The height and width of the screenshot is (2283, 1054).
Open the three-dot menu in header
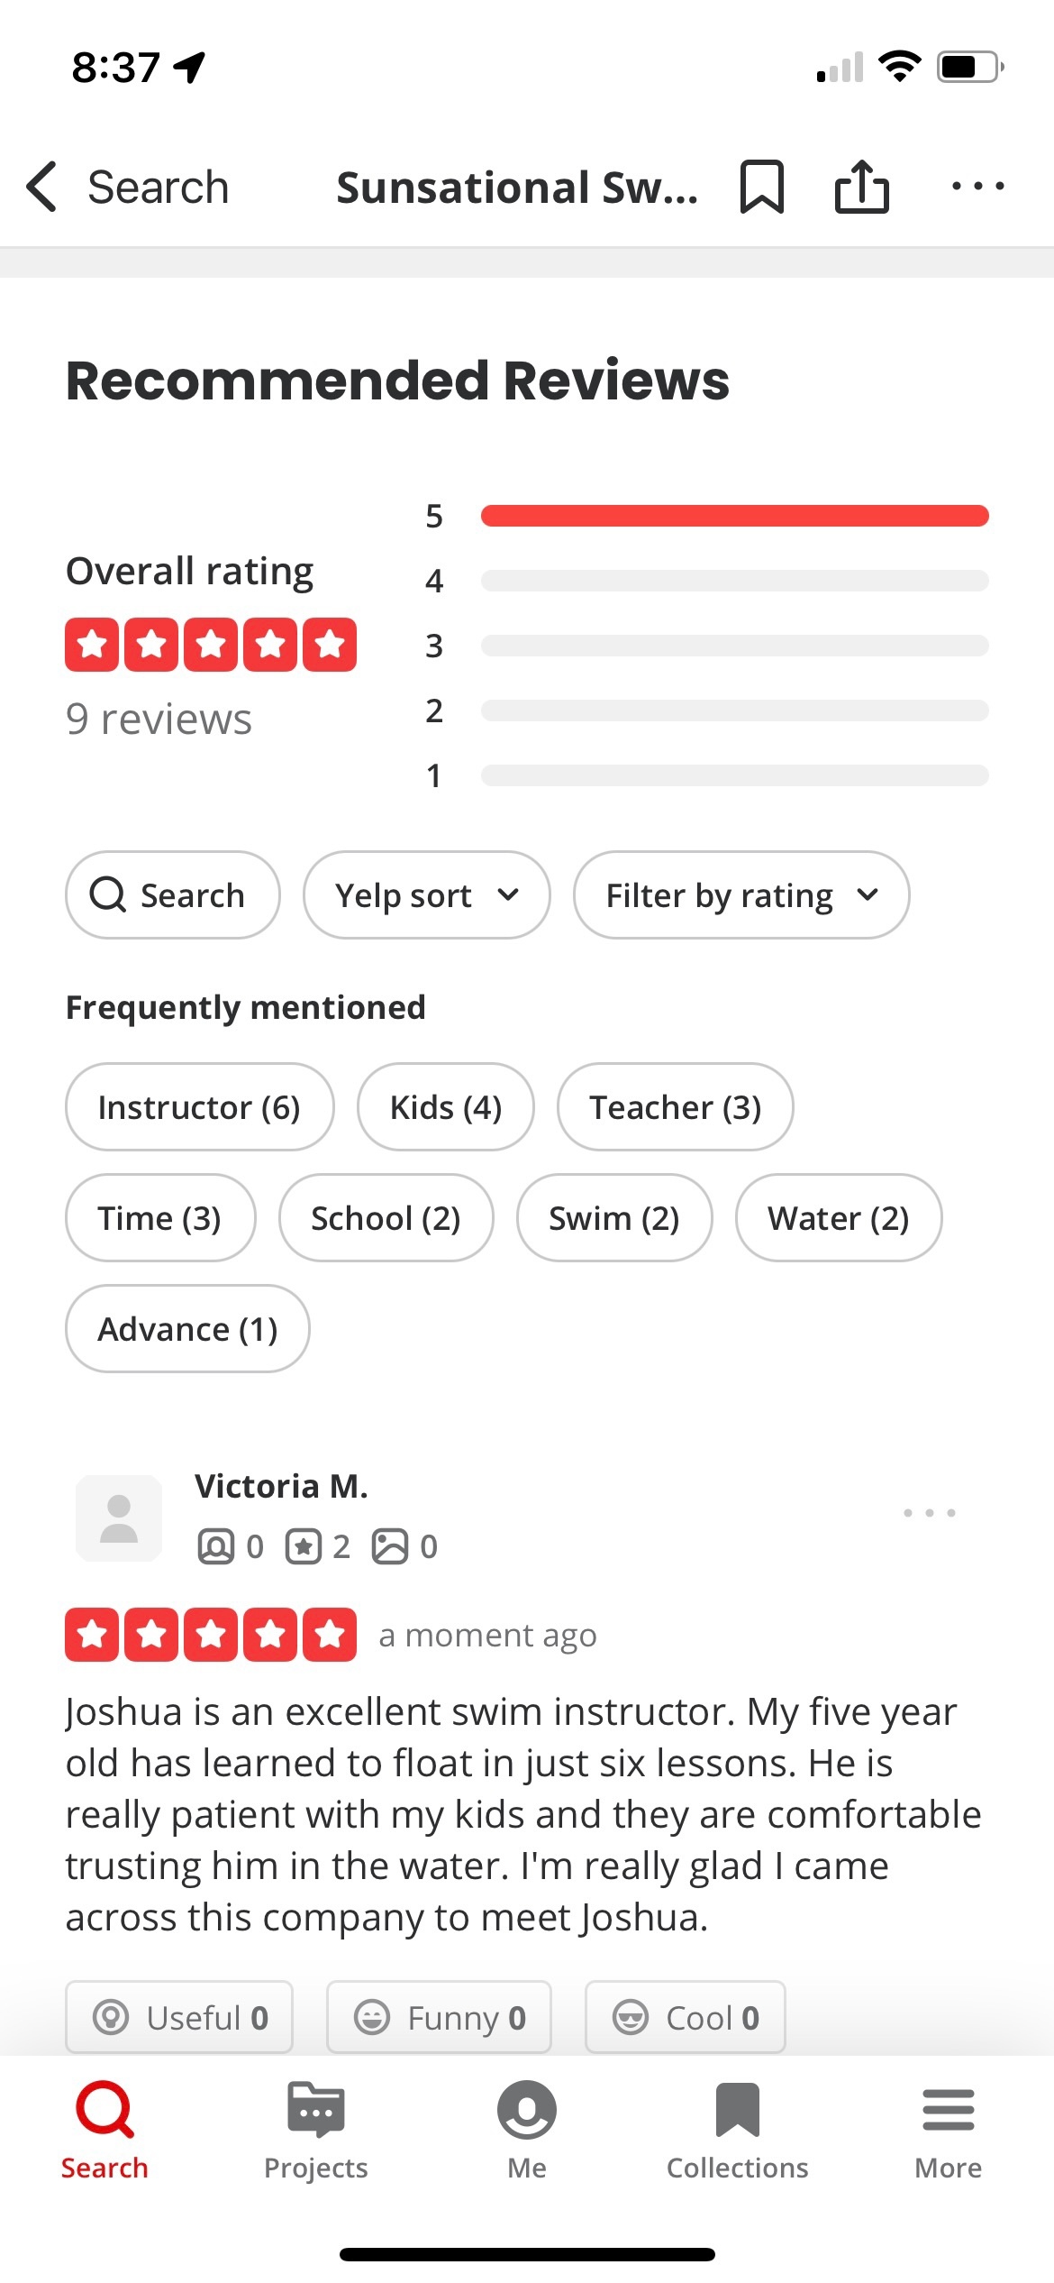point(977,187)
